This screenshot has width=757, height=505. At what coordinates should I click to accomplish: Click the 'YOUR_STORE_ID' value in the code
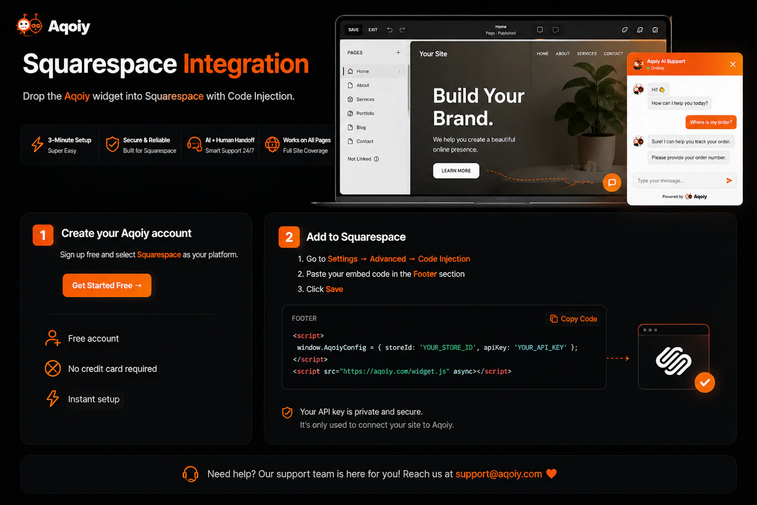coord(447,347)
